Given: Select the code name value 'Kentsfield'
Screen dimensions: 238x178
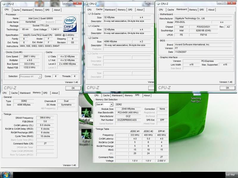Looking at the screenshot, I should pyautogui.click(x=31, y=22).
